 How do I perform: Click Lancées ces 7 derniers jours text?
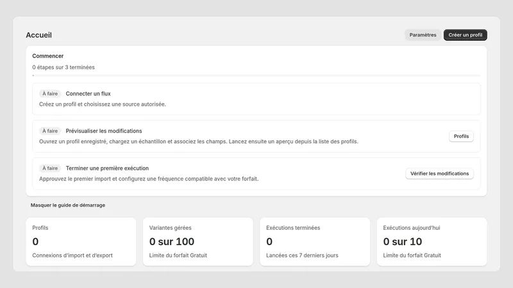pos(302,255)
